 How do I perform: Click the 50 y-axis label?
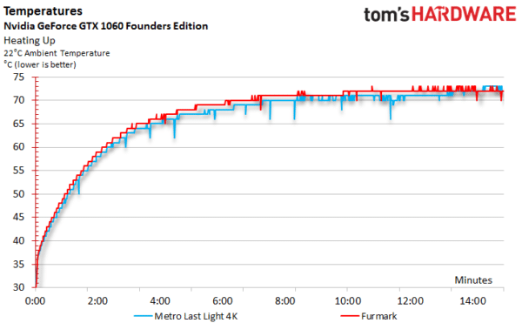pyautogui.click(x=18, y=194)
